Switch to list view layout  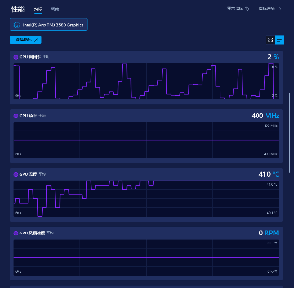tap(279, 40)
